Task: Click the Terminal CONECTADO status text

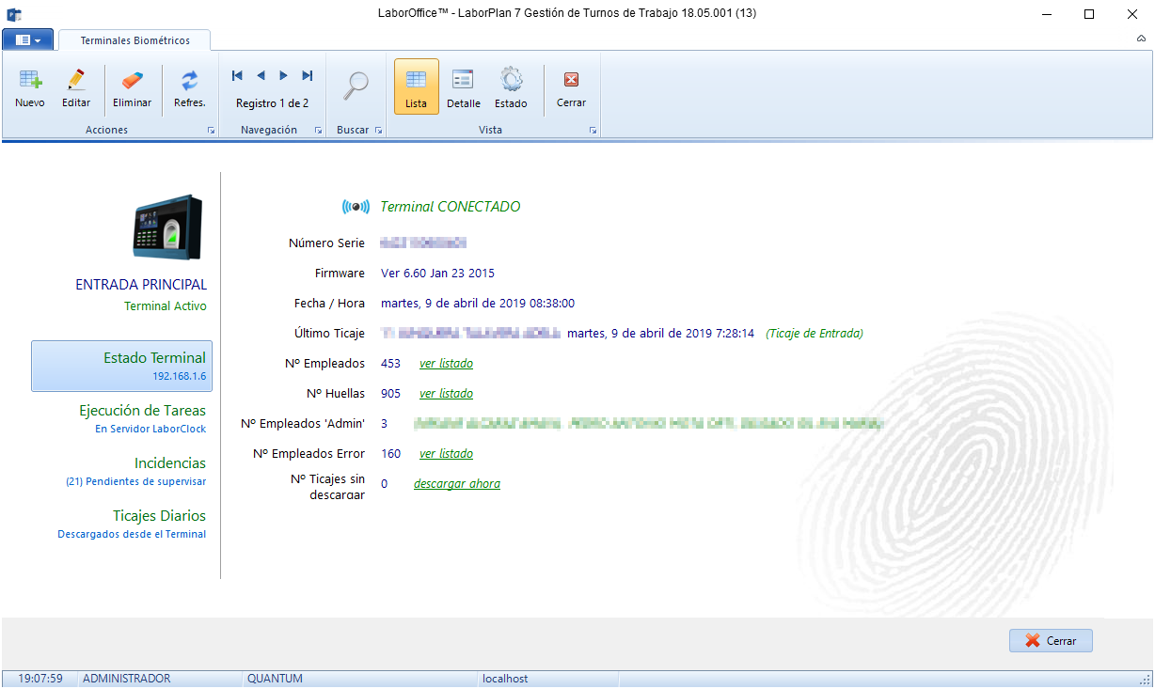Action: pos(450,207)
